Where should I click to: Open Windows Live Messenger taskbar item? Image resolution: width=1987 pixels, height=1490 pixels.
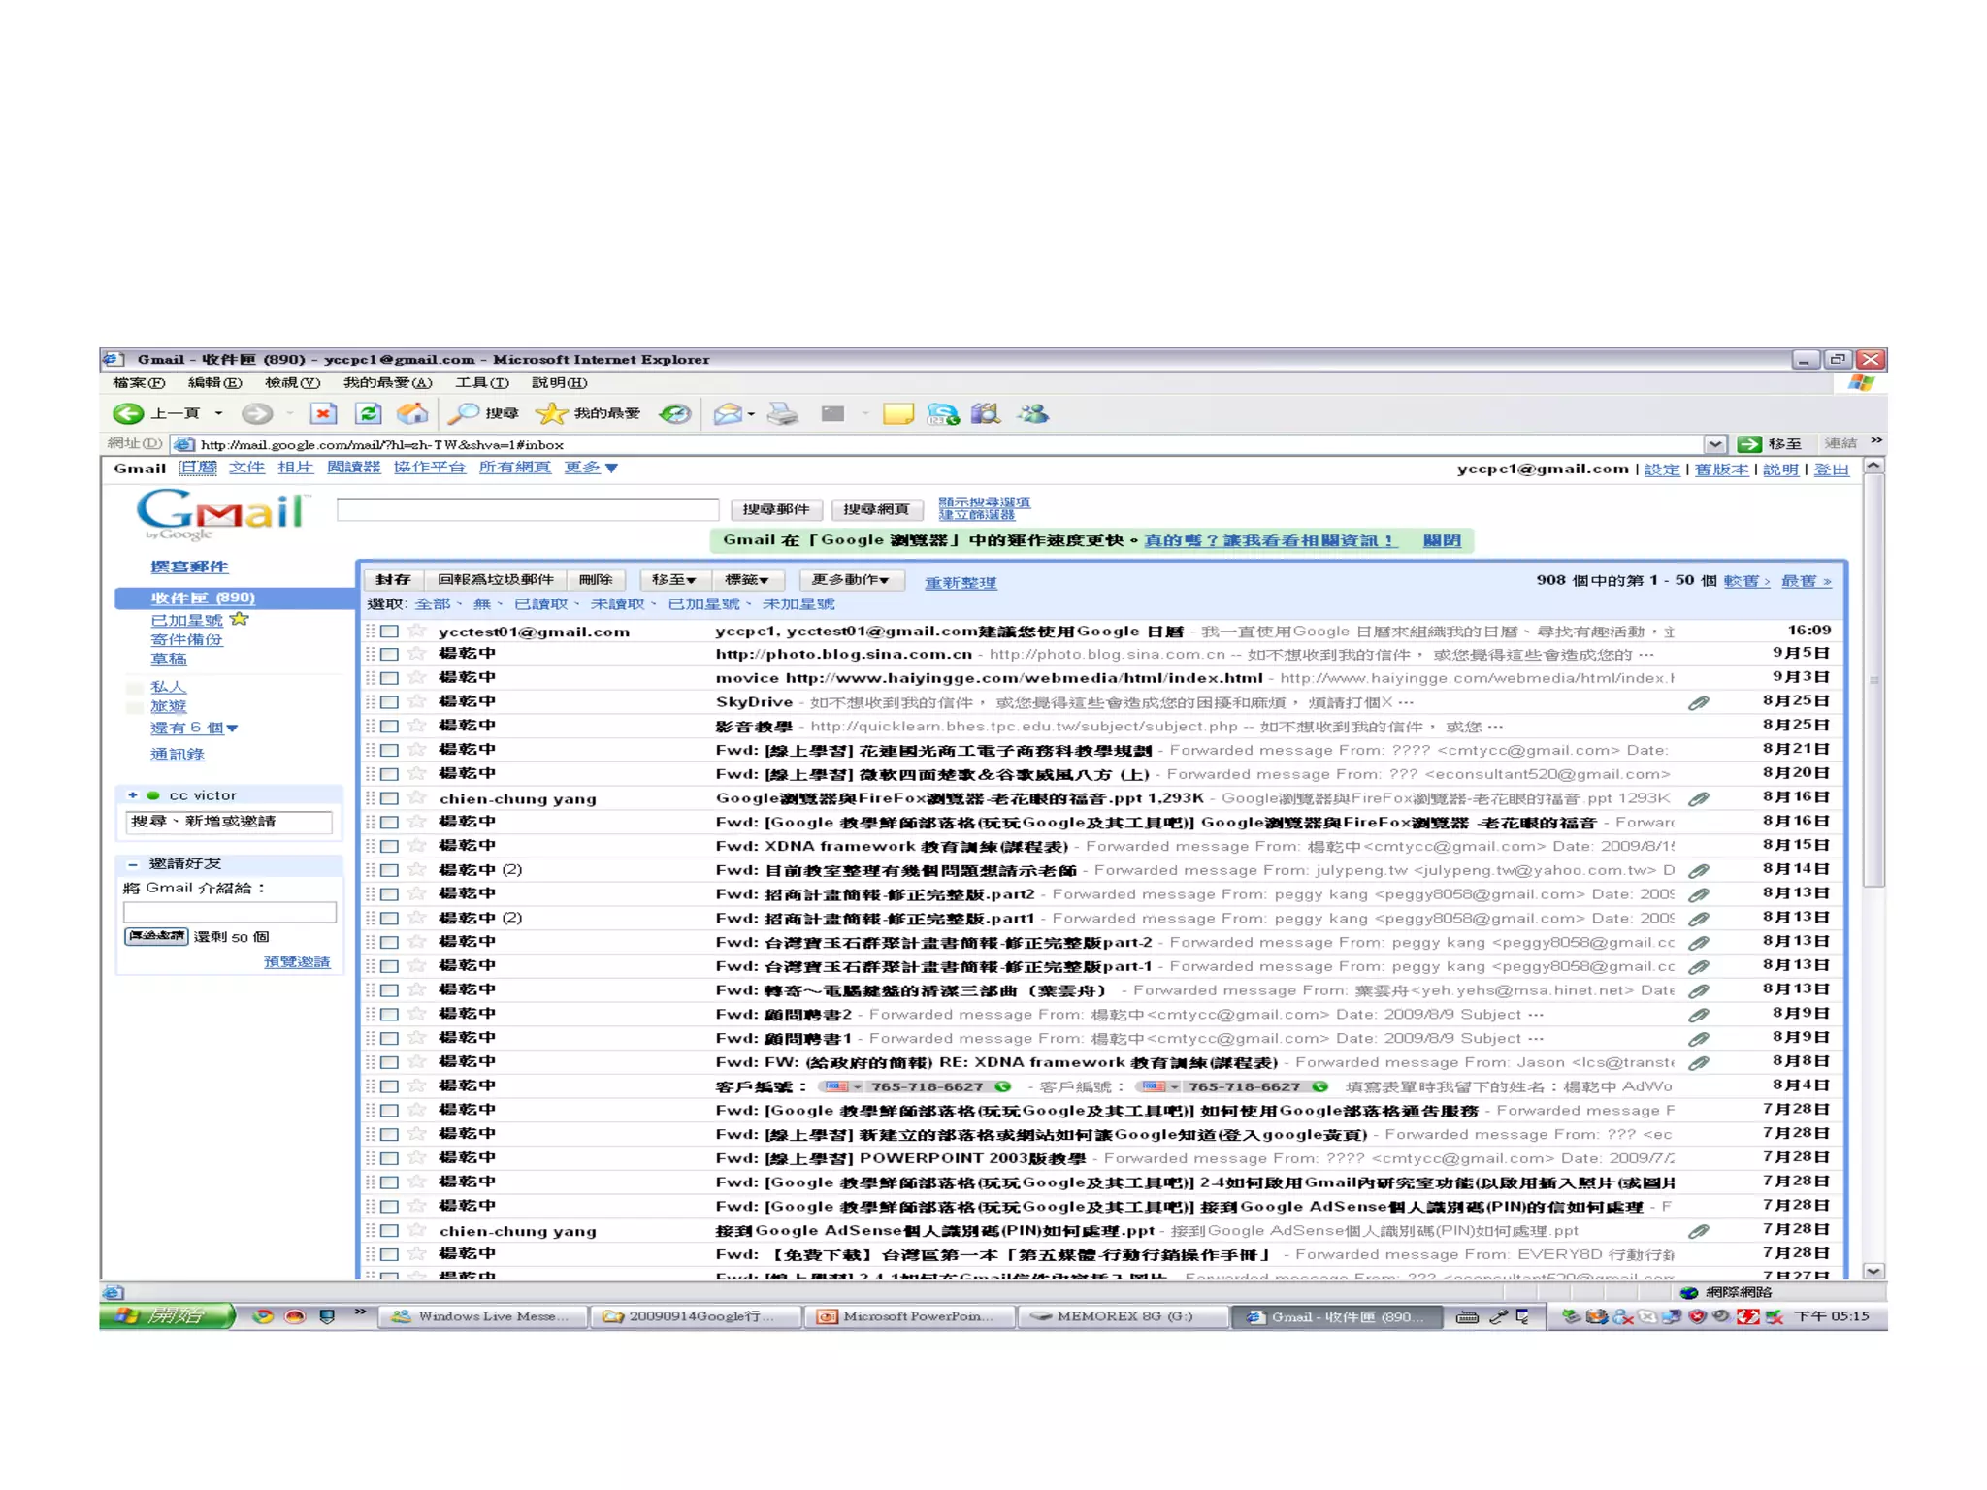(x=482, y=1316)
